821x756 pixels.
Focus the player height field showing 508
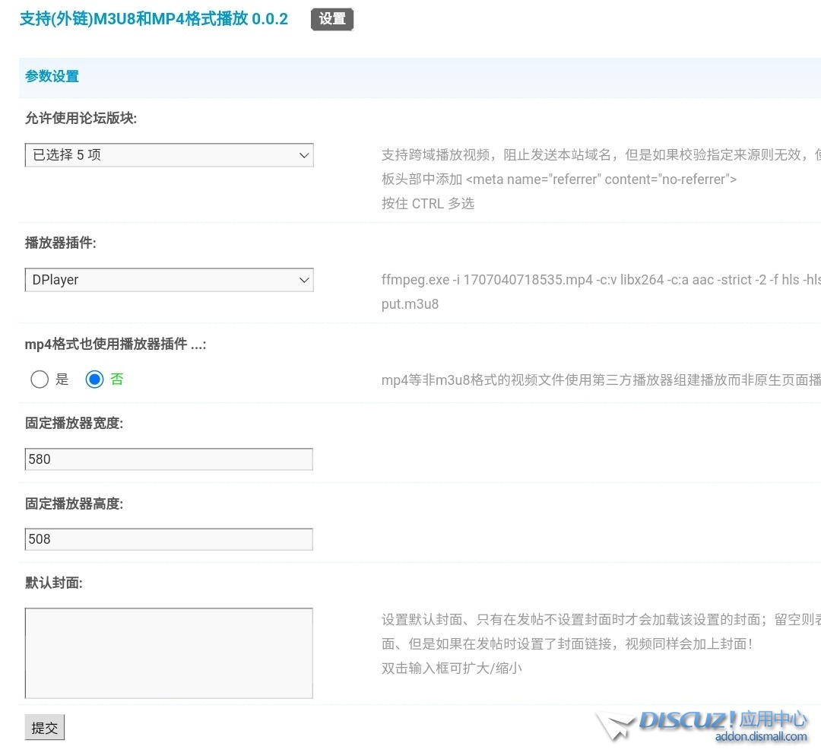(169, 539)
